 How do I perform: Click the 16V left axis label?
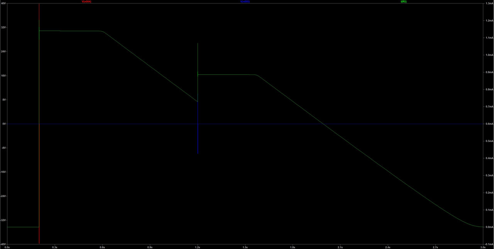coord(3,76)
